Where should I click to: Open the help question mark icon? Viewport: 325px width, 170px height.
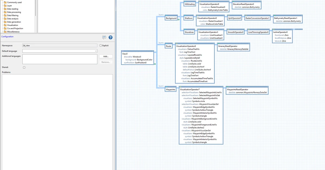(x=110, y=38)
